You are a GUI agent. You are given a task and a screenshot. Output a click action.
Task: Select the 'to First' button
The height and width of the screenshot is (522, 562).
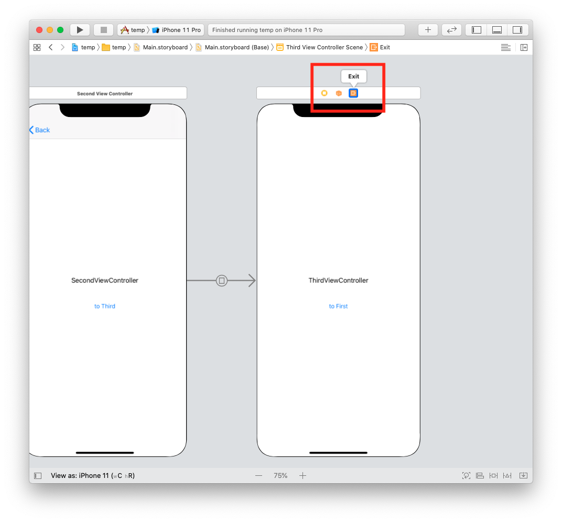point(338,306)
